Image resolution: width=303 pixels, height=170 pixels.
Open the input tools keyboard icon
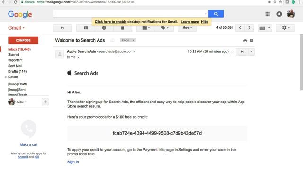(x=262, y=28)
